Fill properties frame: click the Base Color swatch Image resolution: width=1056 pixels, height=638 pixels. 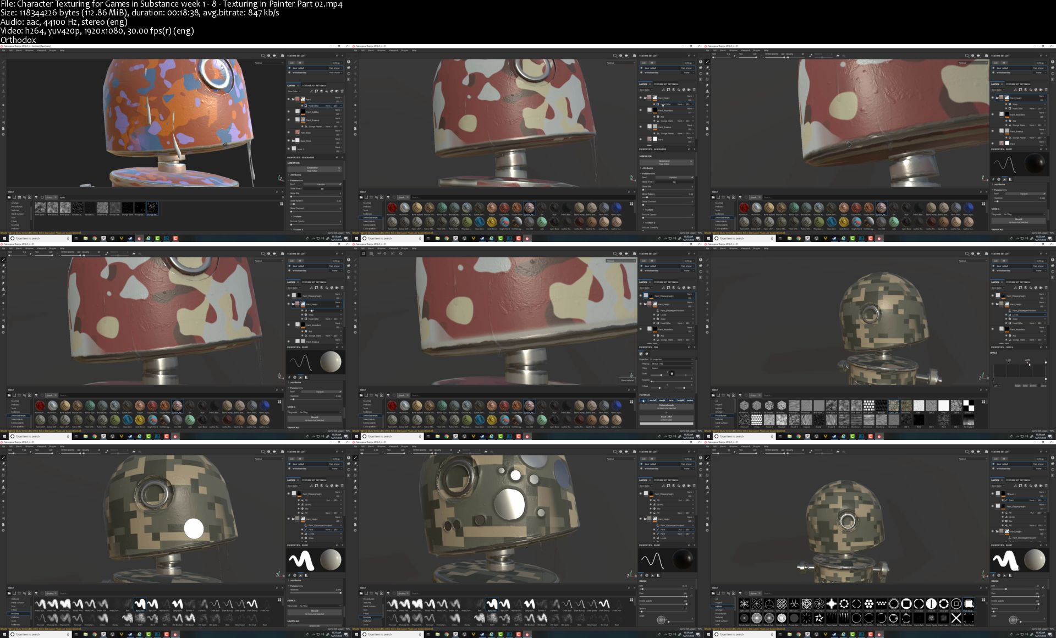667,424
